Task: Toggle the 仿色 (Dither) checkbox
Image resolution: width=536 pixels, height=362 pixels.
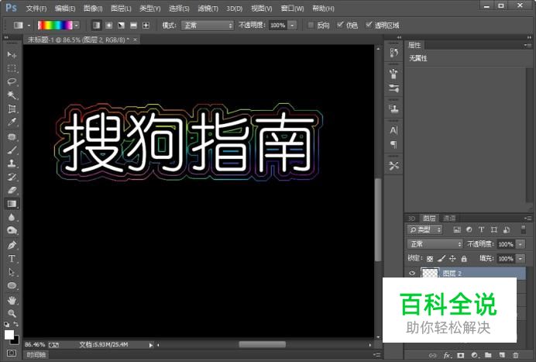Action: point(340,25)
